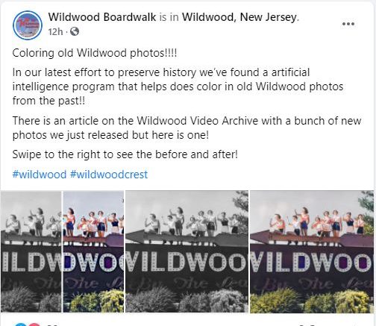
Task: Click the reaction count beside reaction icons
Action: click(52, 325)
